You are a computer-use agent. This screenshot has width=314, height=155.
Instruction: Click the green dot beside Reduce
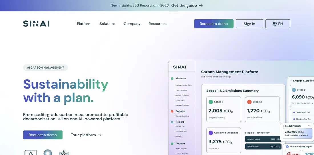point(172,144)
